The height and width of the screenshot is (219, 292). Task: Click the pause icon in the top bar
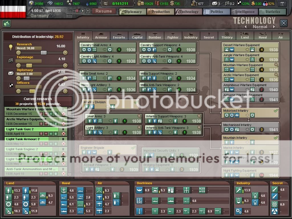click(77, 11)
